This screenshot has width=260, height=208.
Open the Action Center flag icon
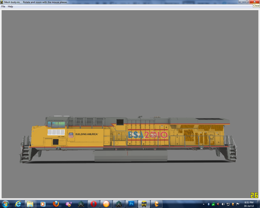238,204
